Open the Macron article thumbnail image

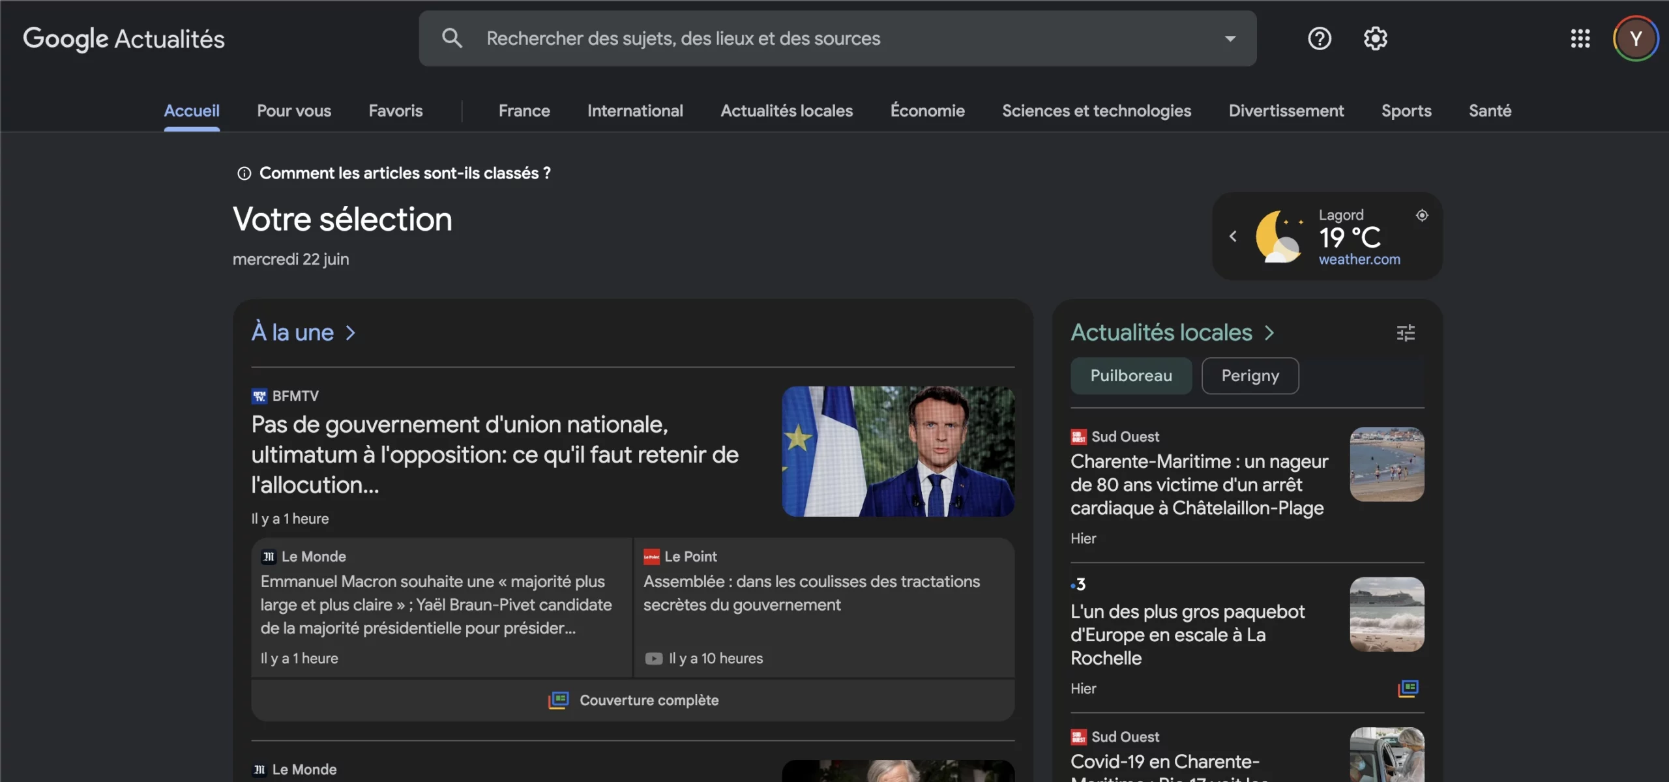[898, 452]
